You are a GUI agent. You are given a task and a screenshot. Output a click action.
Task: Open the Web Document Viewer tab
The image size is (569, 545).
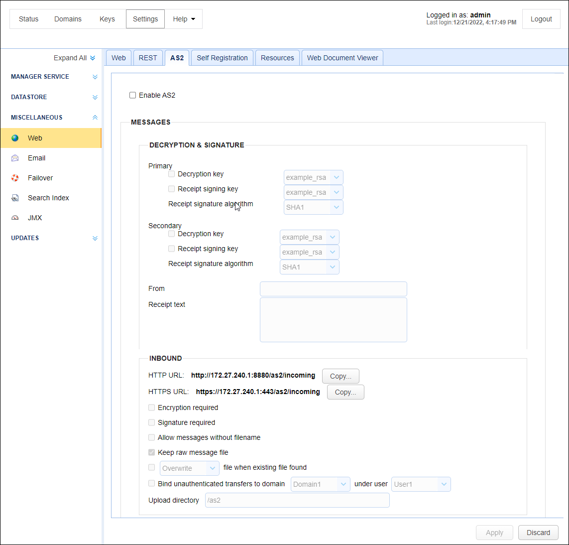[342, 58]
